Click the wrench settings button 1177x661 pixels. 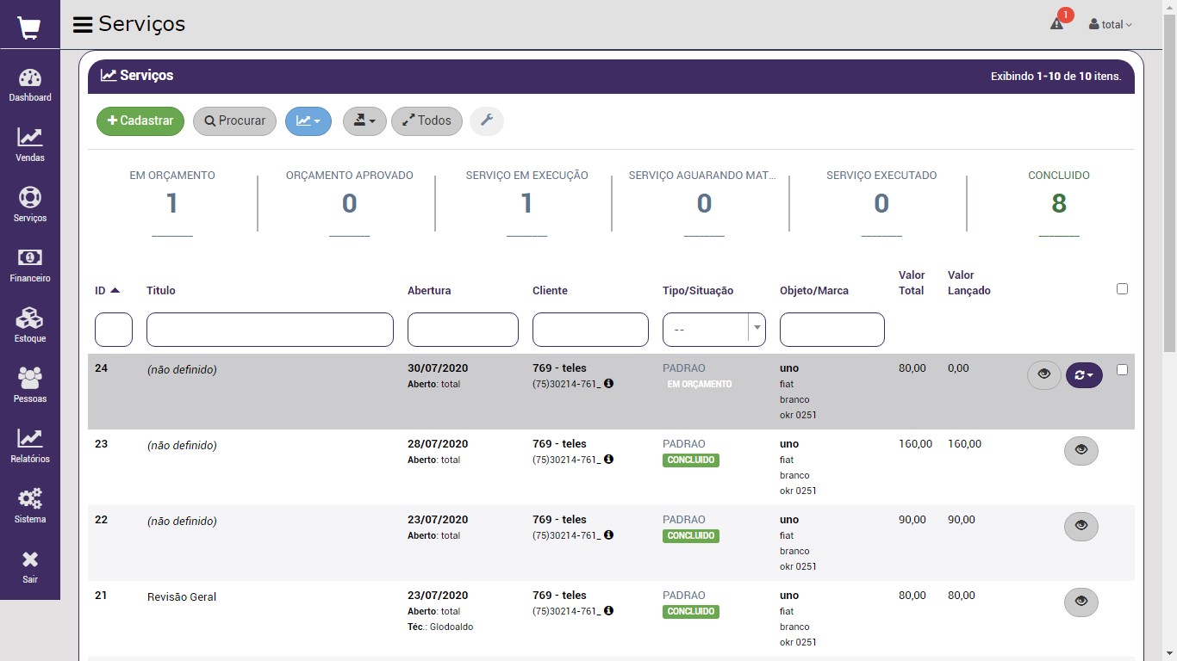[x=487, y=121]
